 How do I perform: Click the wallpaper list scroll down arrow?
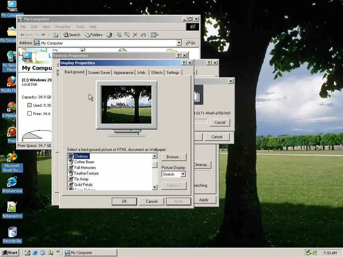pos(155,187)
